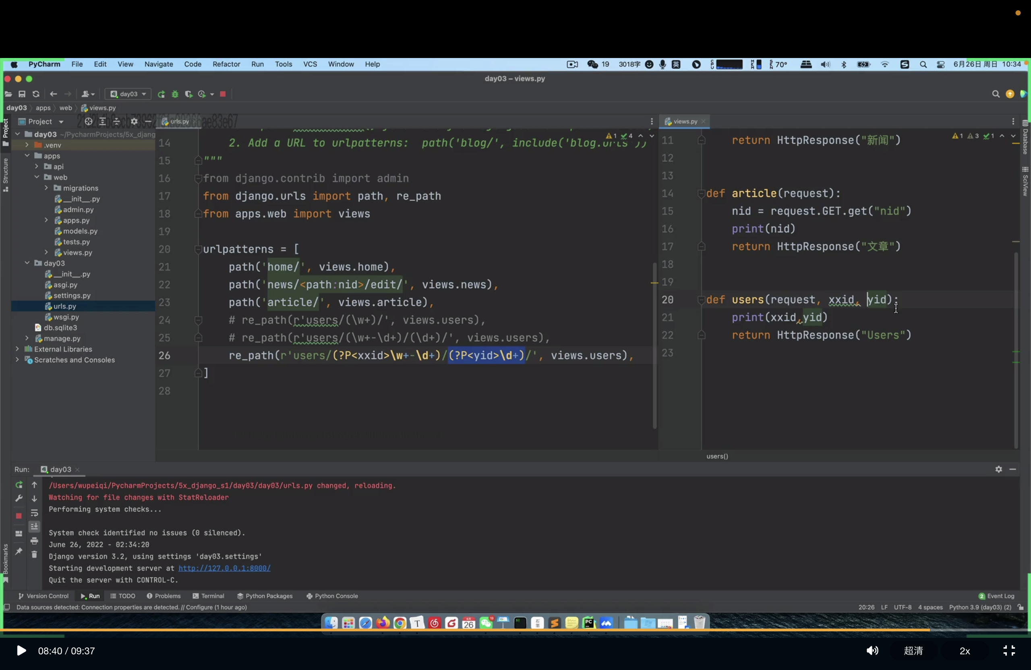This screenshot has width=1031, height=670.
Task: Toggle soft-wrap icon in Run console
Action: coord(34,513)
